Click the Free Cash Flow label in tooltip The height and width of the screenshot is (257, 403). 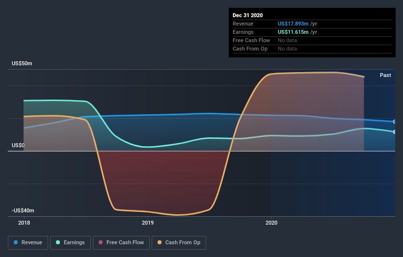[251, 40]
